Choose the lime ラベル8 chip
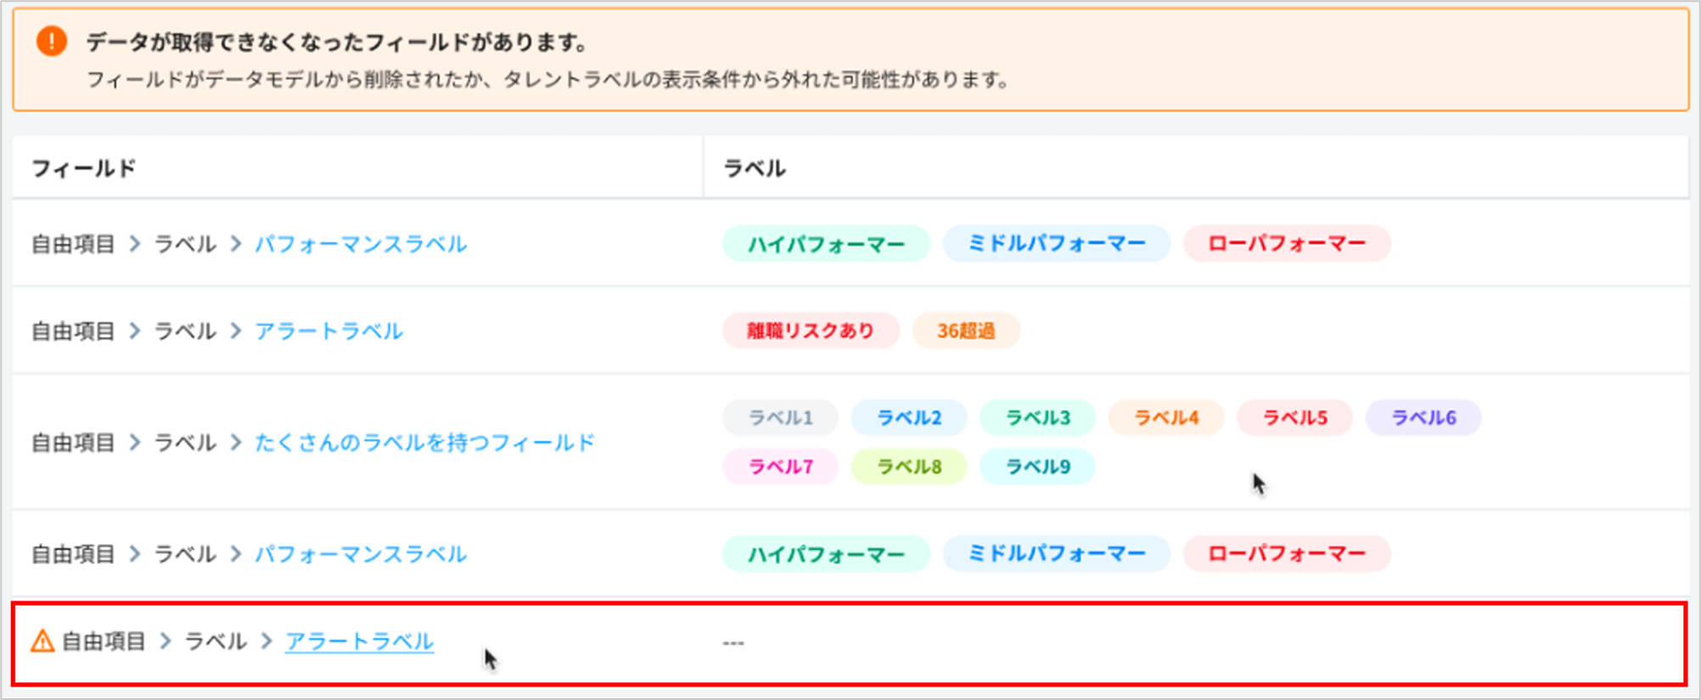This screenshot has width=1701, height=700. pyautogui.click(x=908, y=467)
